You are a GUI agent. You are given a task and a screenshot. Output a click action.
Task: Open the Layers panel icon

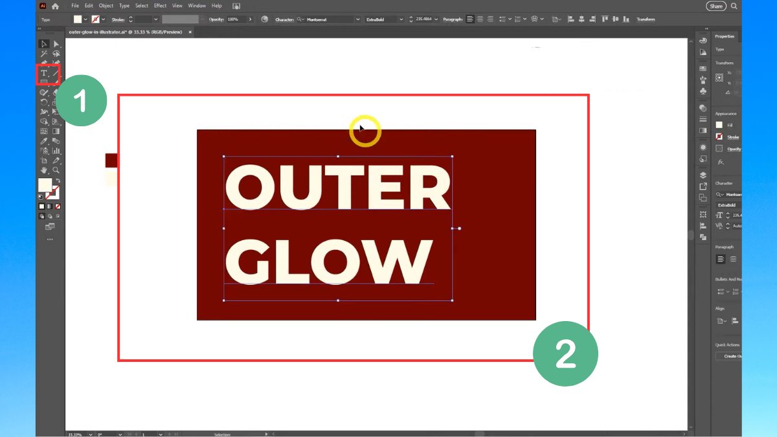click(703, 175)
